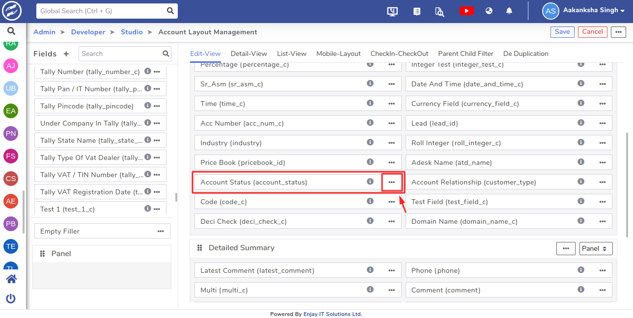The height and width of the screenshot is (318, 633).
Task: Switch to the Parent Child Filter tab
Action: (466, 53)
